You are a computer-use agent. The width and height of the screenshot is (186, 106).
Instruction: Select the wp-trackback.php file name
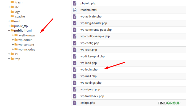92,96
